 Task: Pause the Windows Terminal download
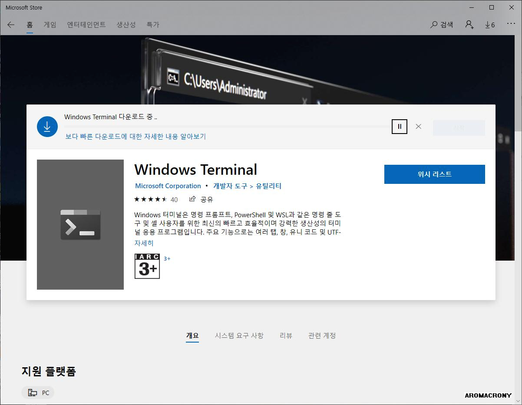(400, 127)
